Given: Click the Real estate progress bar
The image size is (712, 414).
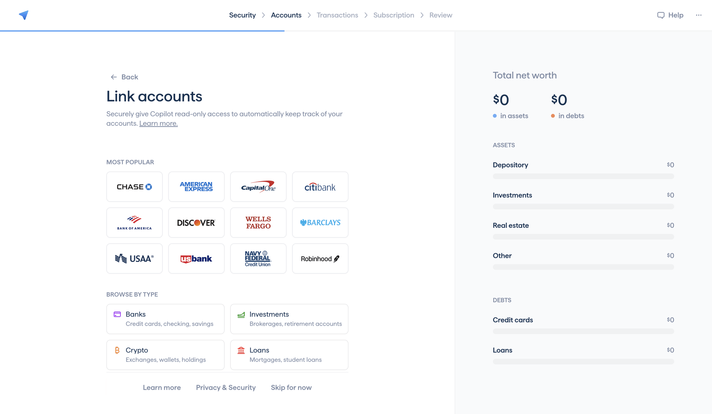Looking at the screenshot, I should click(x=583, y=237).
